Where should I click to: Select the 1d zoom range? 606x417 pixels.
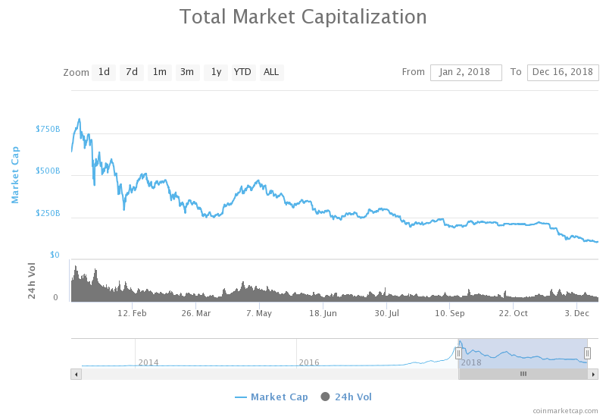tap(104, 72)
